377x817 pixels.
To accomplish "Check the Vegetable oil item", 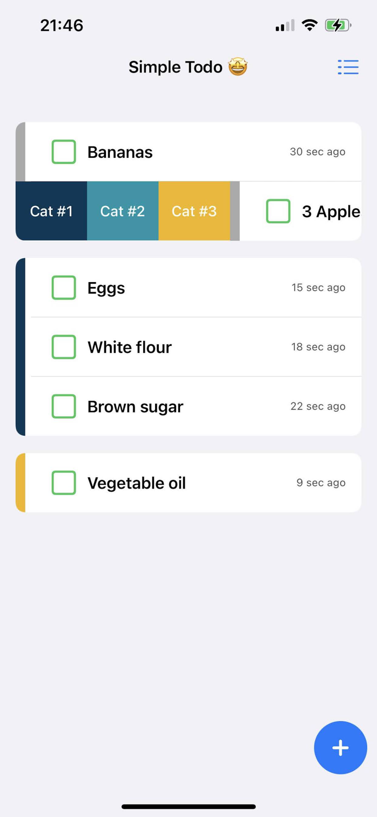I will click(x=64, y=483).
